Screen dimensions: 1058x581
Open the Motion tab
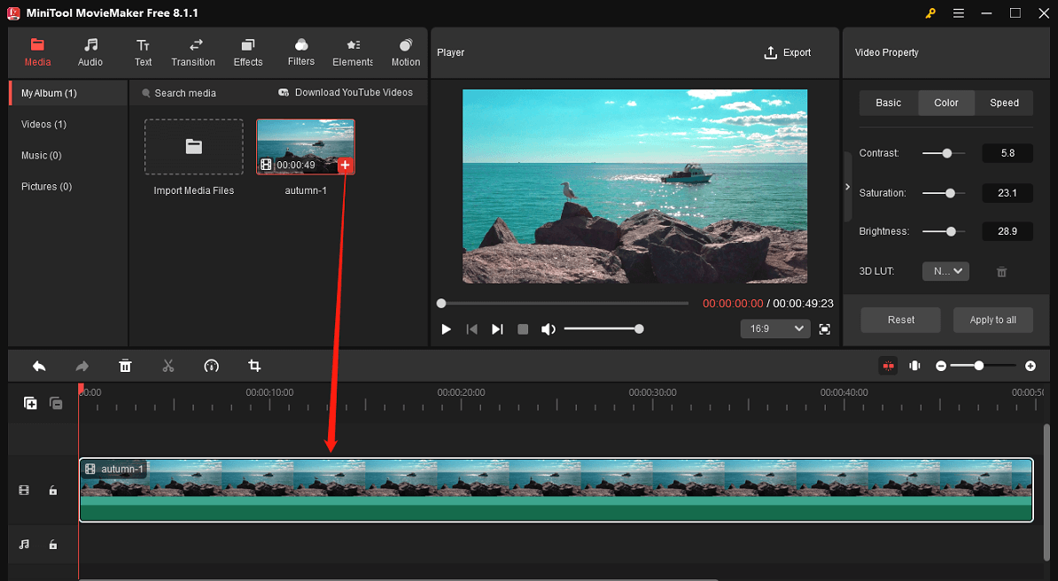click(406, 52)
